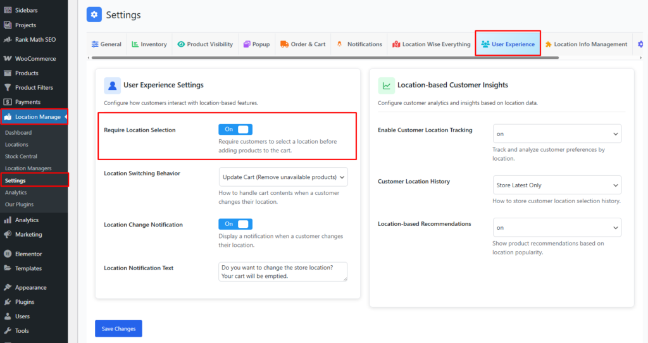Image resolution: width=648 pixels, height=343 pixels.
Task: Click the Product Filters funnel icon
Action: click(x=8, y=87)
